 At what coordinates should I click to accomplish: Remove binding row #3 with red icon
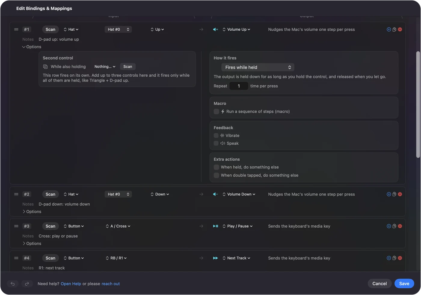400,226
